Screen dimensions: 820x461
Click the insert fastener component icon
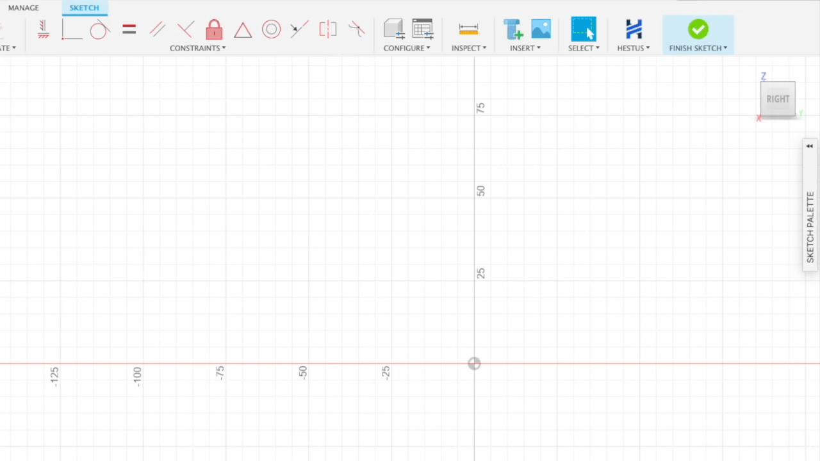click(512, 29)
